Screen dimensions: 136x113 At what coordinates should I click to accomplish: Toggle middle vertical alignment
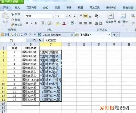pos(85,16)
